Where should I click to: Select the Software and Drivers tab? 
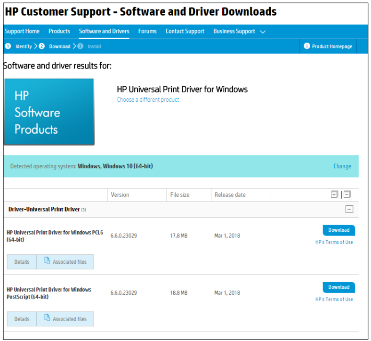tap(104, 31)
